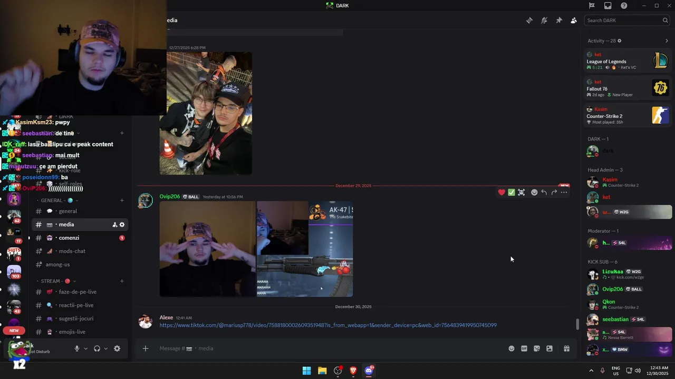This screenshot has width=675, height=379.
Task: Open the checkpoint flag icon in title bar
Action: pos(592,6)
